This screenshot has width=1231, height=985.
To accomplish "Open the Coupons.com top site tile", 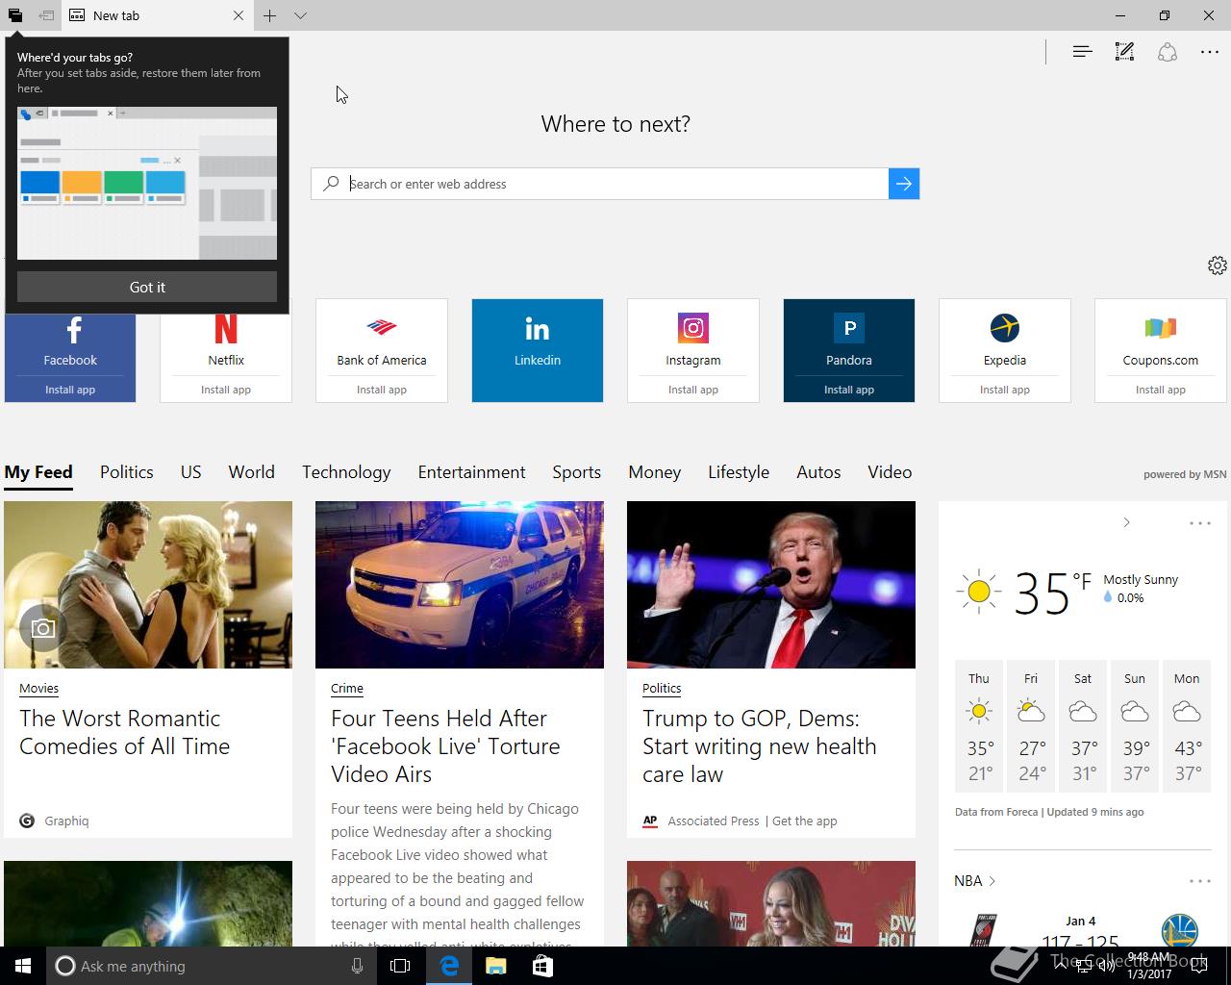I will [1161, 349].
